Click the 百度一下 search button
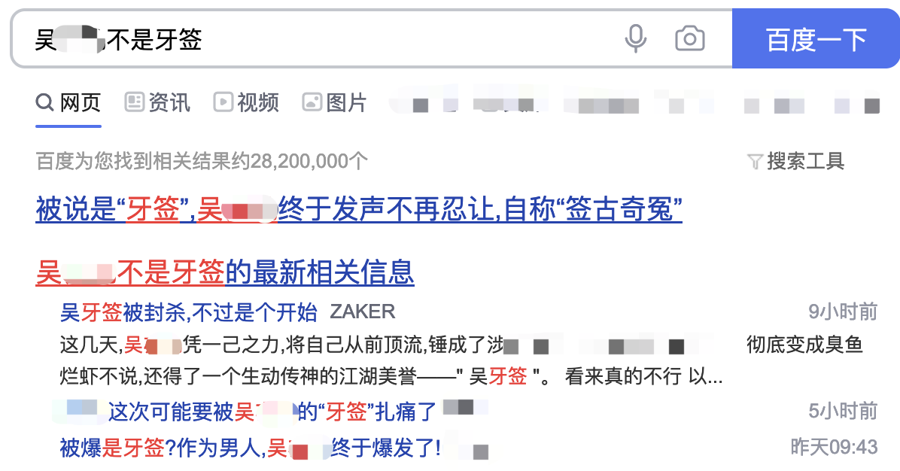This screenshot has width=900, height=471. pyautogui.click(x=816, y=39)
